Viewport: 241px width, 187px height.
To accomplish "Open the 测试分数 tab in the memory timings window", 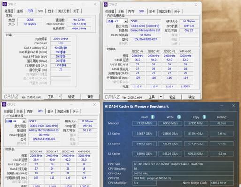I will (x=63, y=11).
